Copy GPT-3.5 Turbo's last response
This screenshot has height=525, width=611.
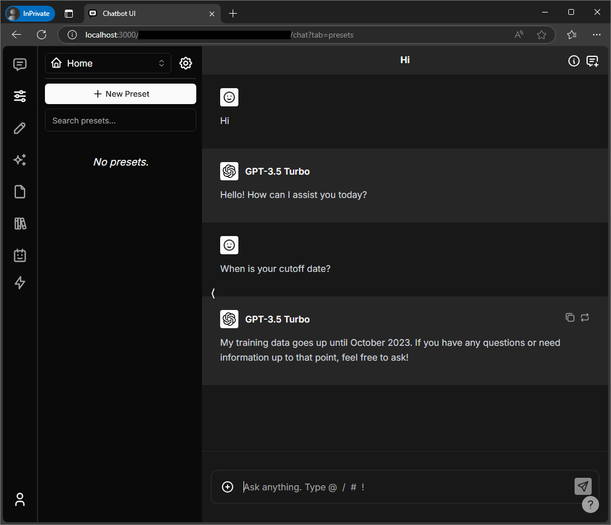click(x=569, y=317)
